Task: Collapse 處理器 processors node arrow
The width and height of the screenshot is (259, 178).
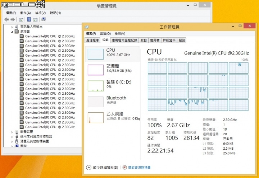Action: (12, 32)
